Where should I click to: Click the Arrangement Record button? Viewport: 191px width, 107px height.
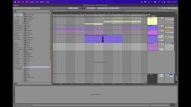(x=84, y=8)
